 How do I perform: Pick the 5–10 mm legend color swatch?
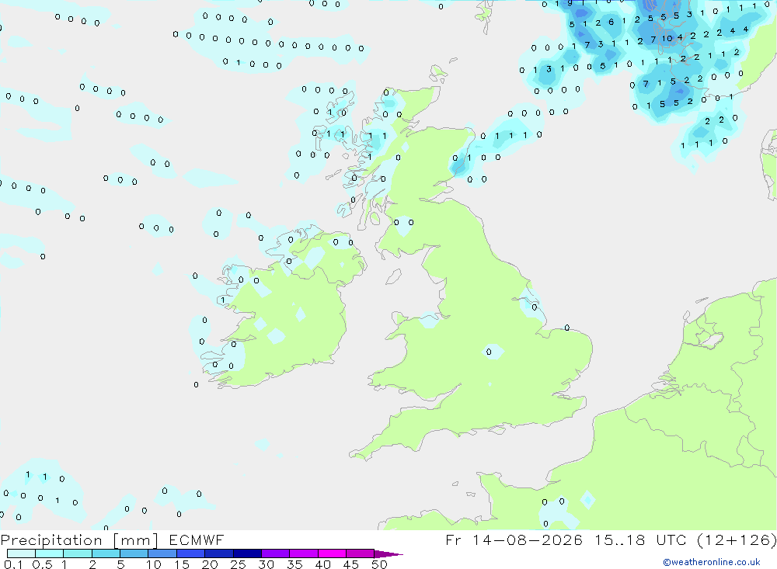pyautogui.click(x=134, y=553)
